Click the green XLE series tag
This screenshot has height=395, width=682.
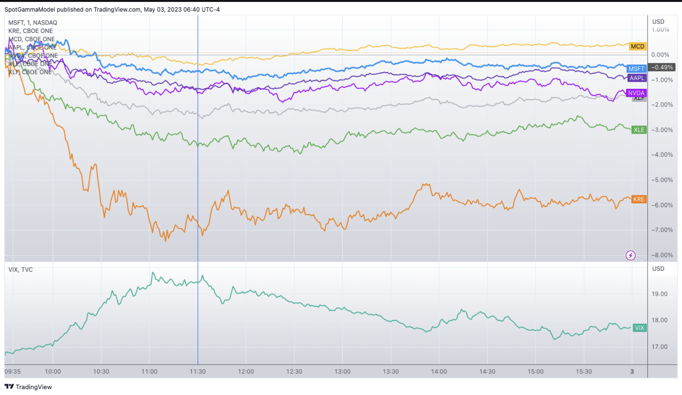pos(639,130)
